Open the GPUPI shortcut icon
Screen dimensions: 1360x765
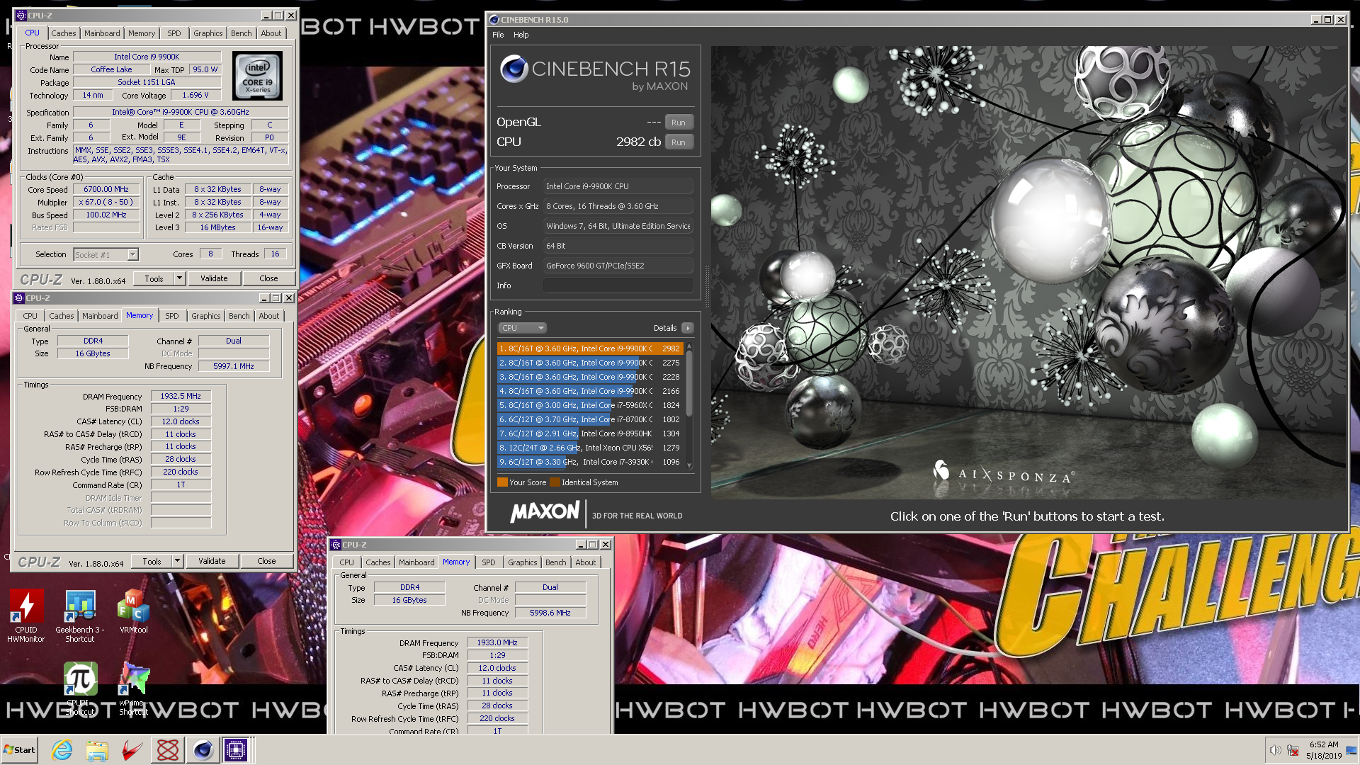[x=80, y=687]
